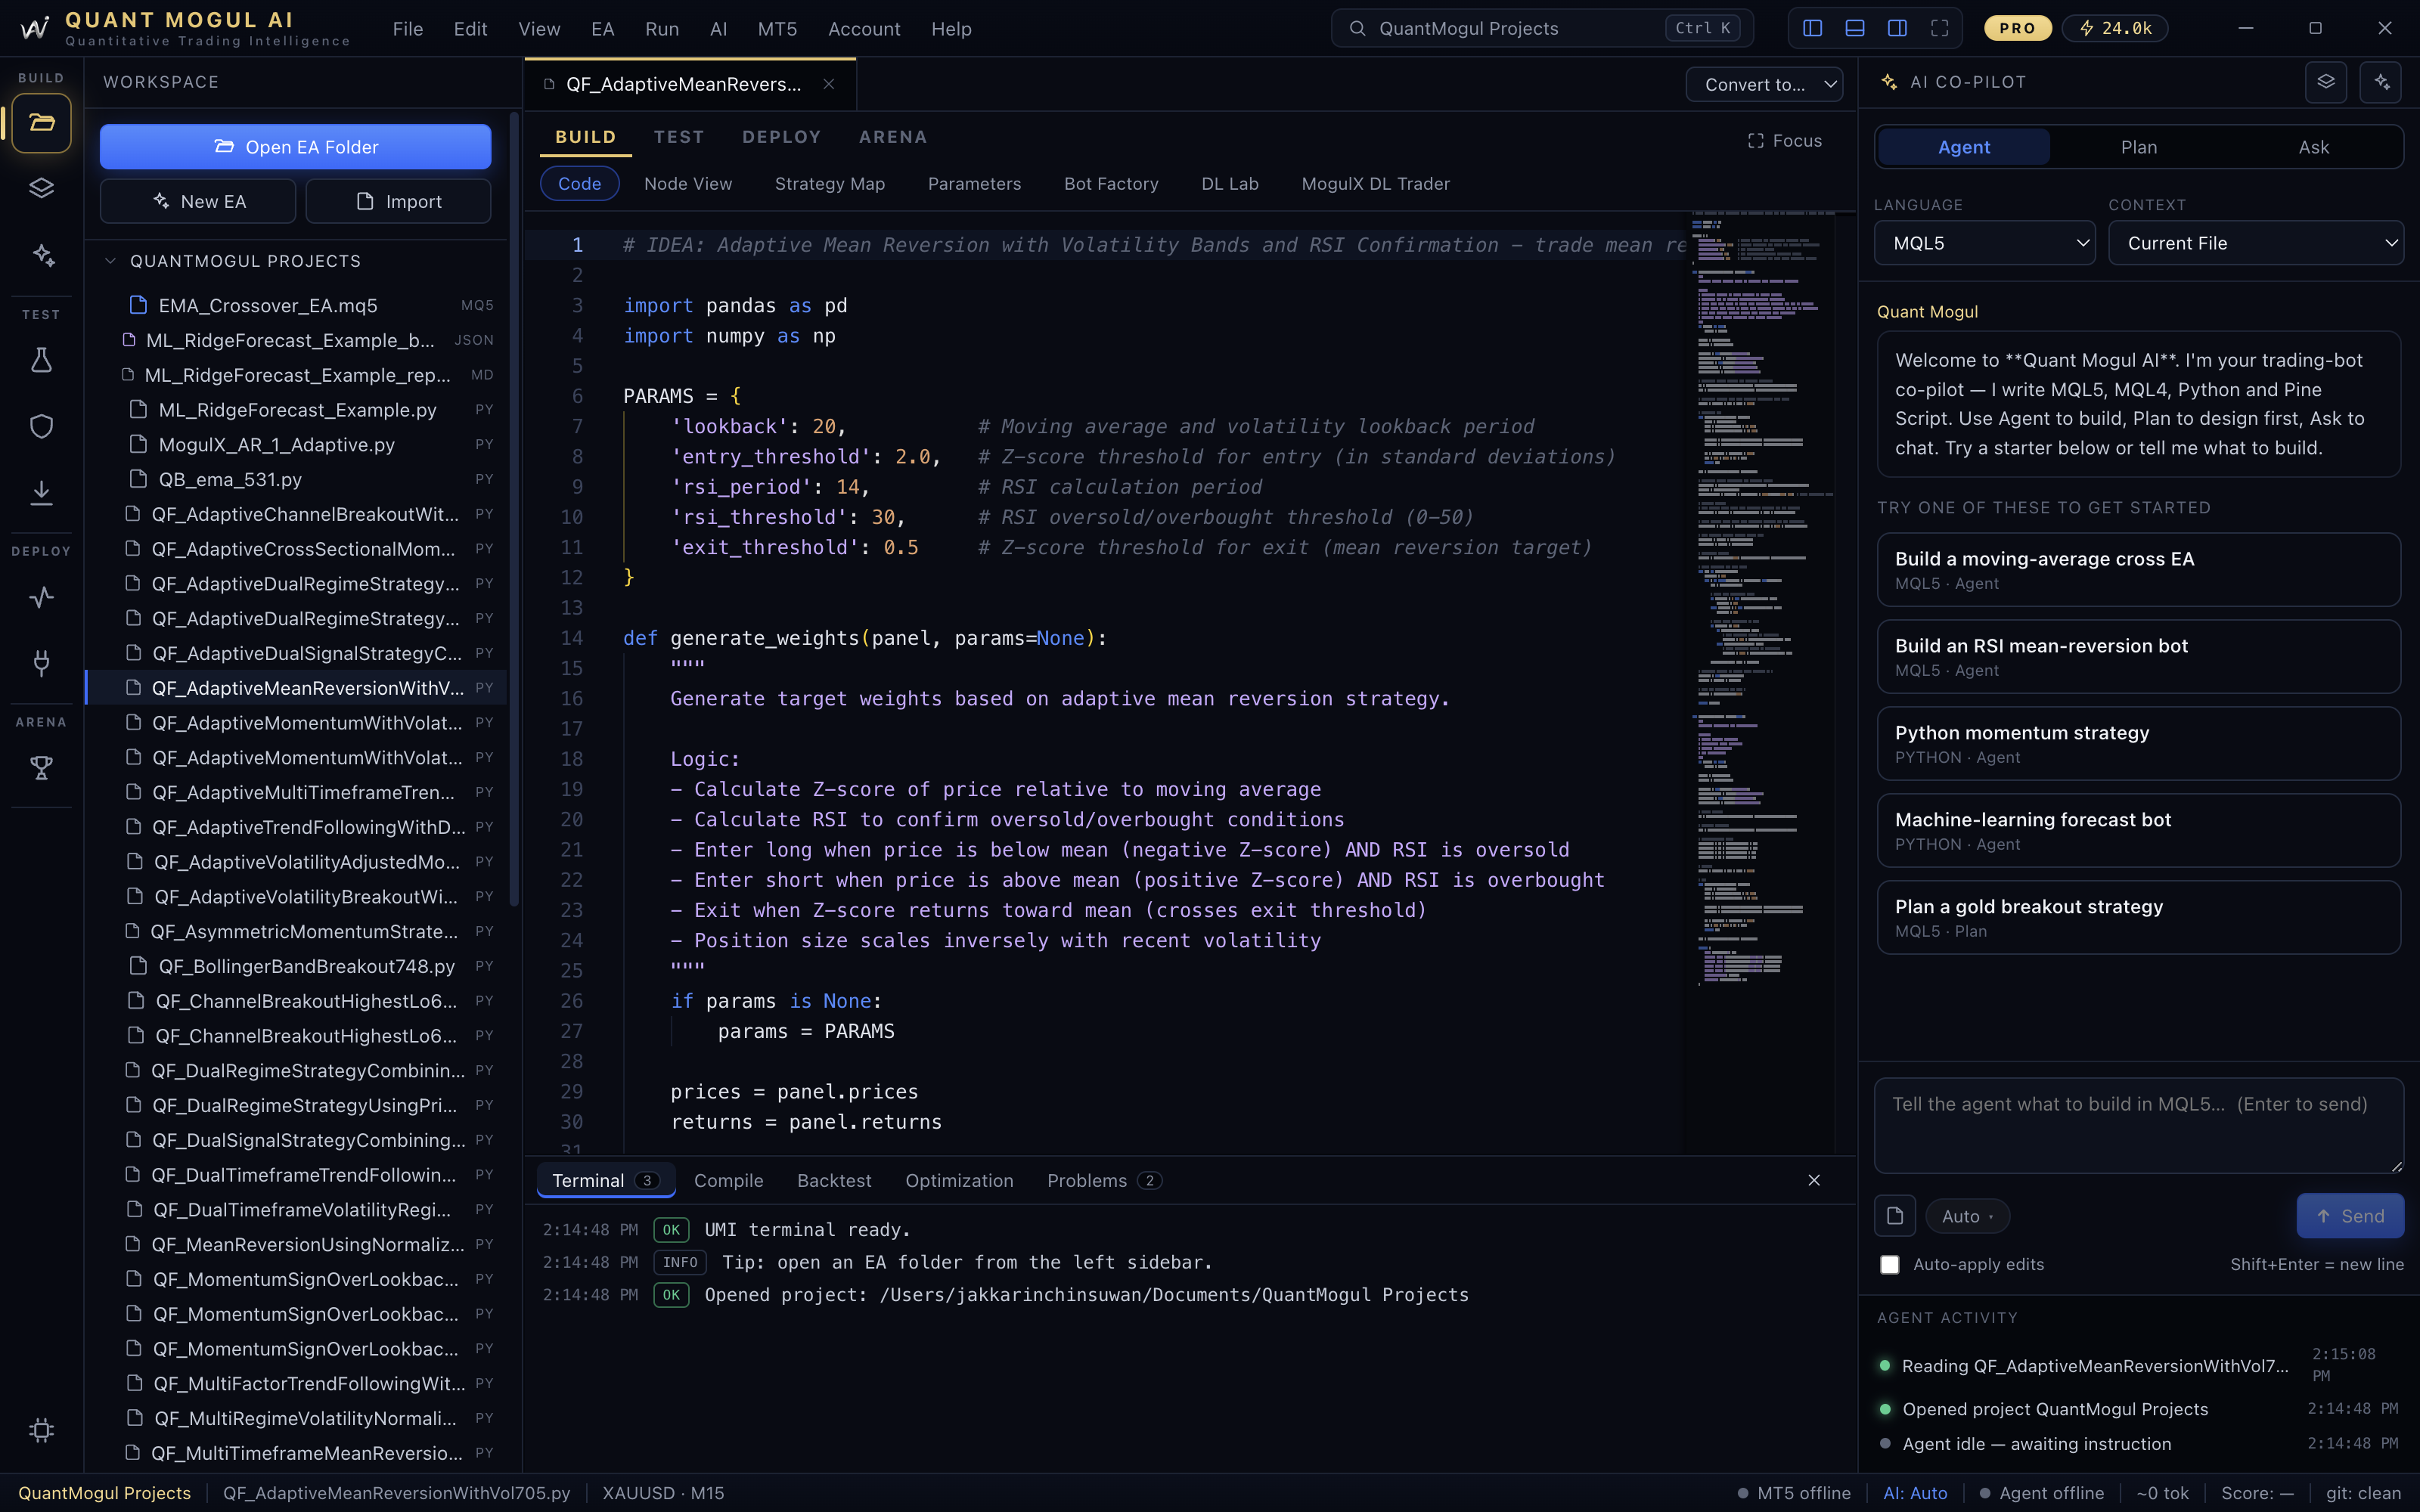The width and height of the screenshot is (2420, 1512).
Task: Open the Convert to... dropdown
Action: point(1765,85)
